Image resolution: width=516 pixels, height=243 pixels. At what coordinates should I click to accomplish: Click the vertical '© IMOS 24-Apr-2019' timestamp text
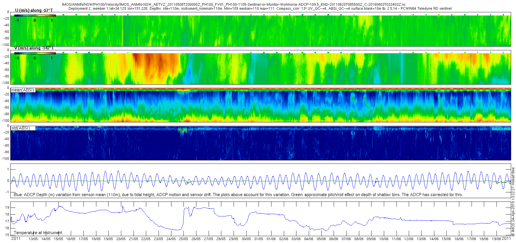513,202
